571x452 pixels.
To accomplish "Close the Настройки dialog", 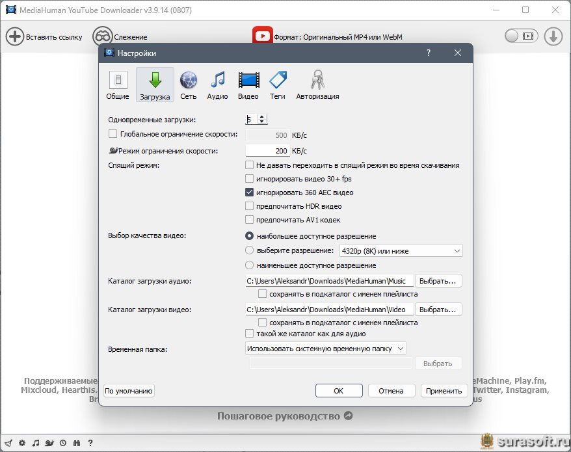I will [458, 53].
